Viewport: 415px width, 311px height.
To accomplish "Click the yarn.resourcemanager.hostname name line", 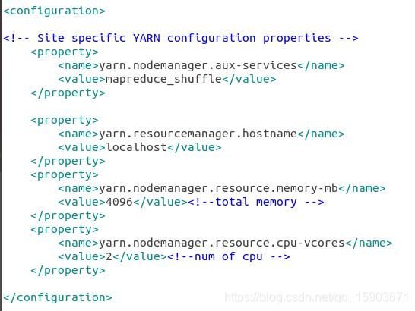I will click(x=201, y=134).
